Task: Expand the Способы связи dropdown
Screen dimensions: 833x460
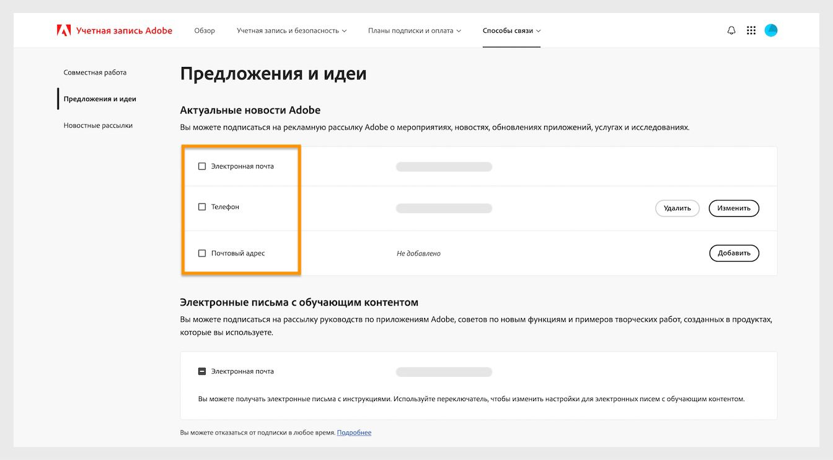Action: [511, 29]
